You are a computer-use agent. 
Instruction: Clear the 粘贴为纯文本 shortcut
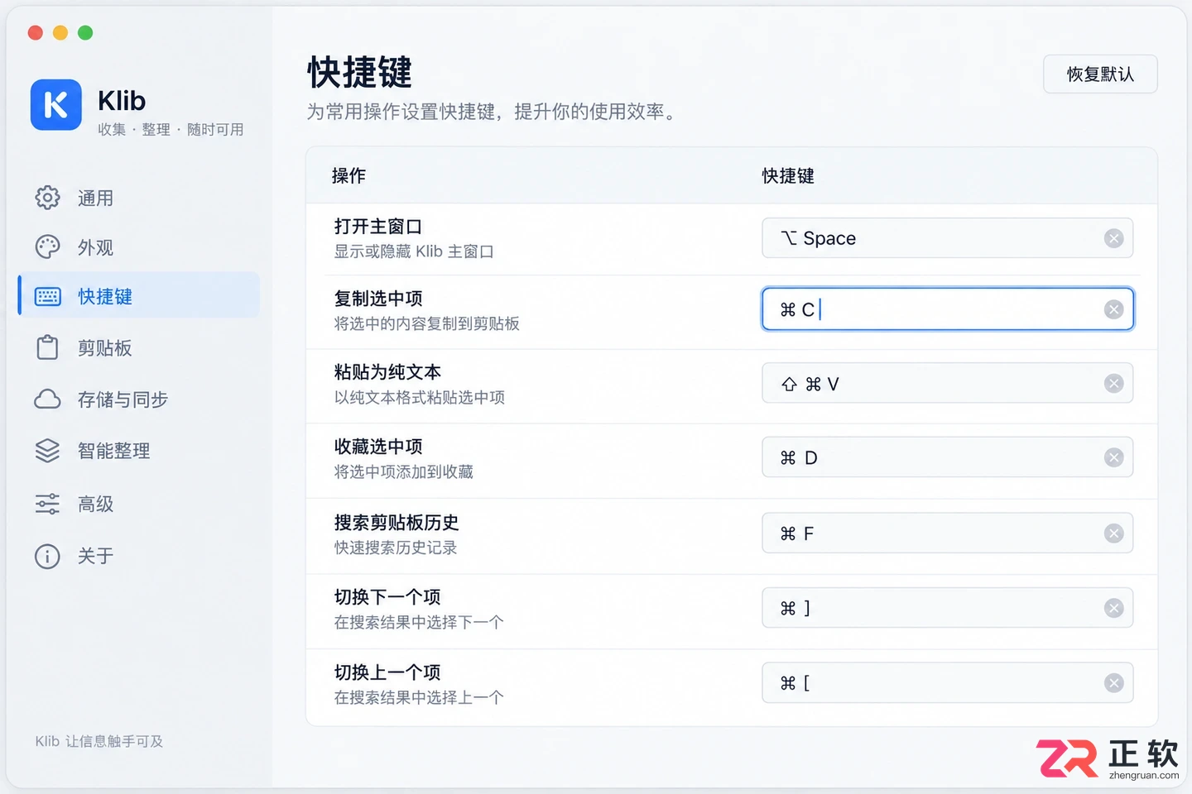click(x=1113, y=384)
